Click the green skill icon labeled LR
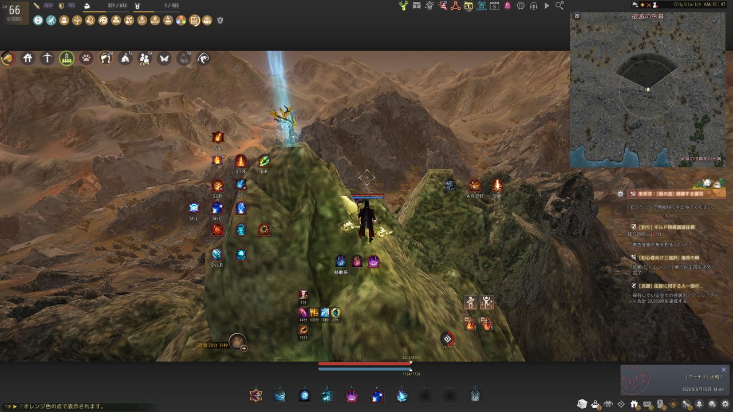 click(x=264, y=161)
